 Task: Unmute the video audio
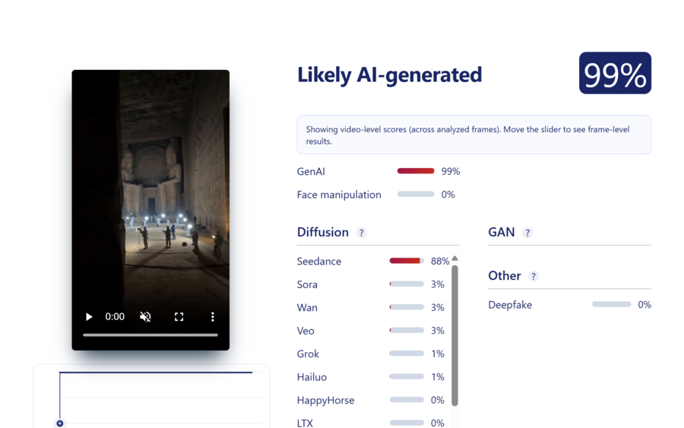tap(145, 317)
